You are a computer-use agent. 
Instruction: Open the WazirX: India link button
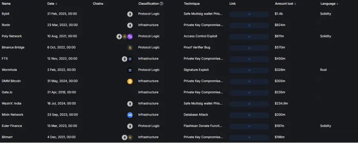[249, 104]
